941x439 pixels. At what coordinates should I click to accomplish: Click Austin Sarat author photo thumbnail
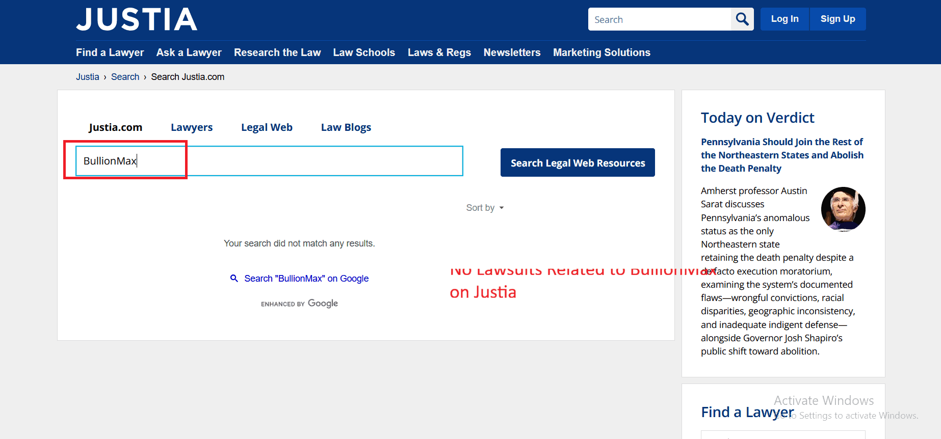point(843,209)
